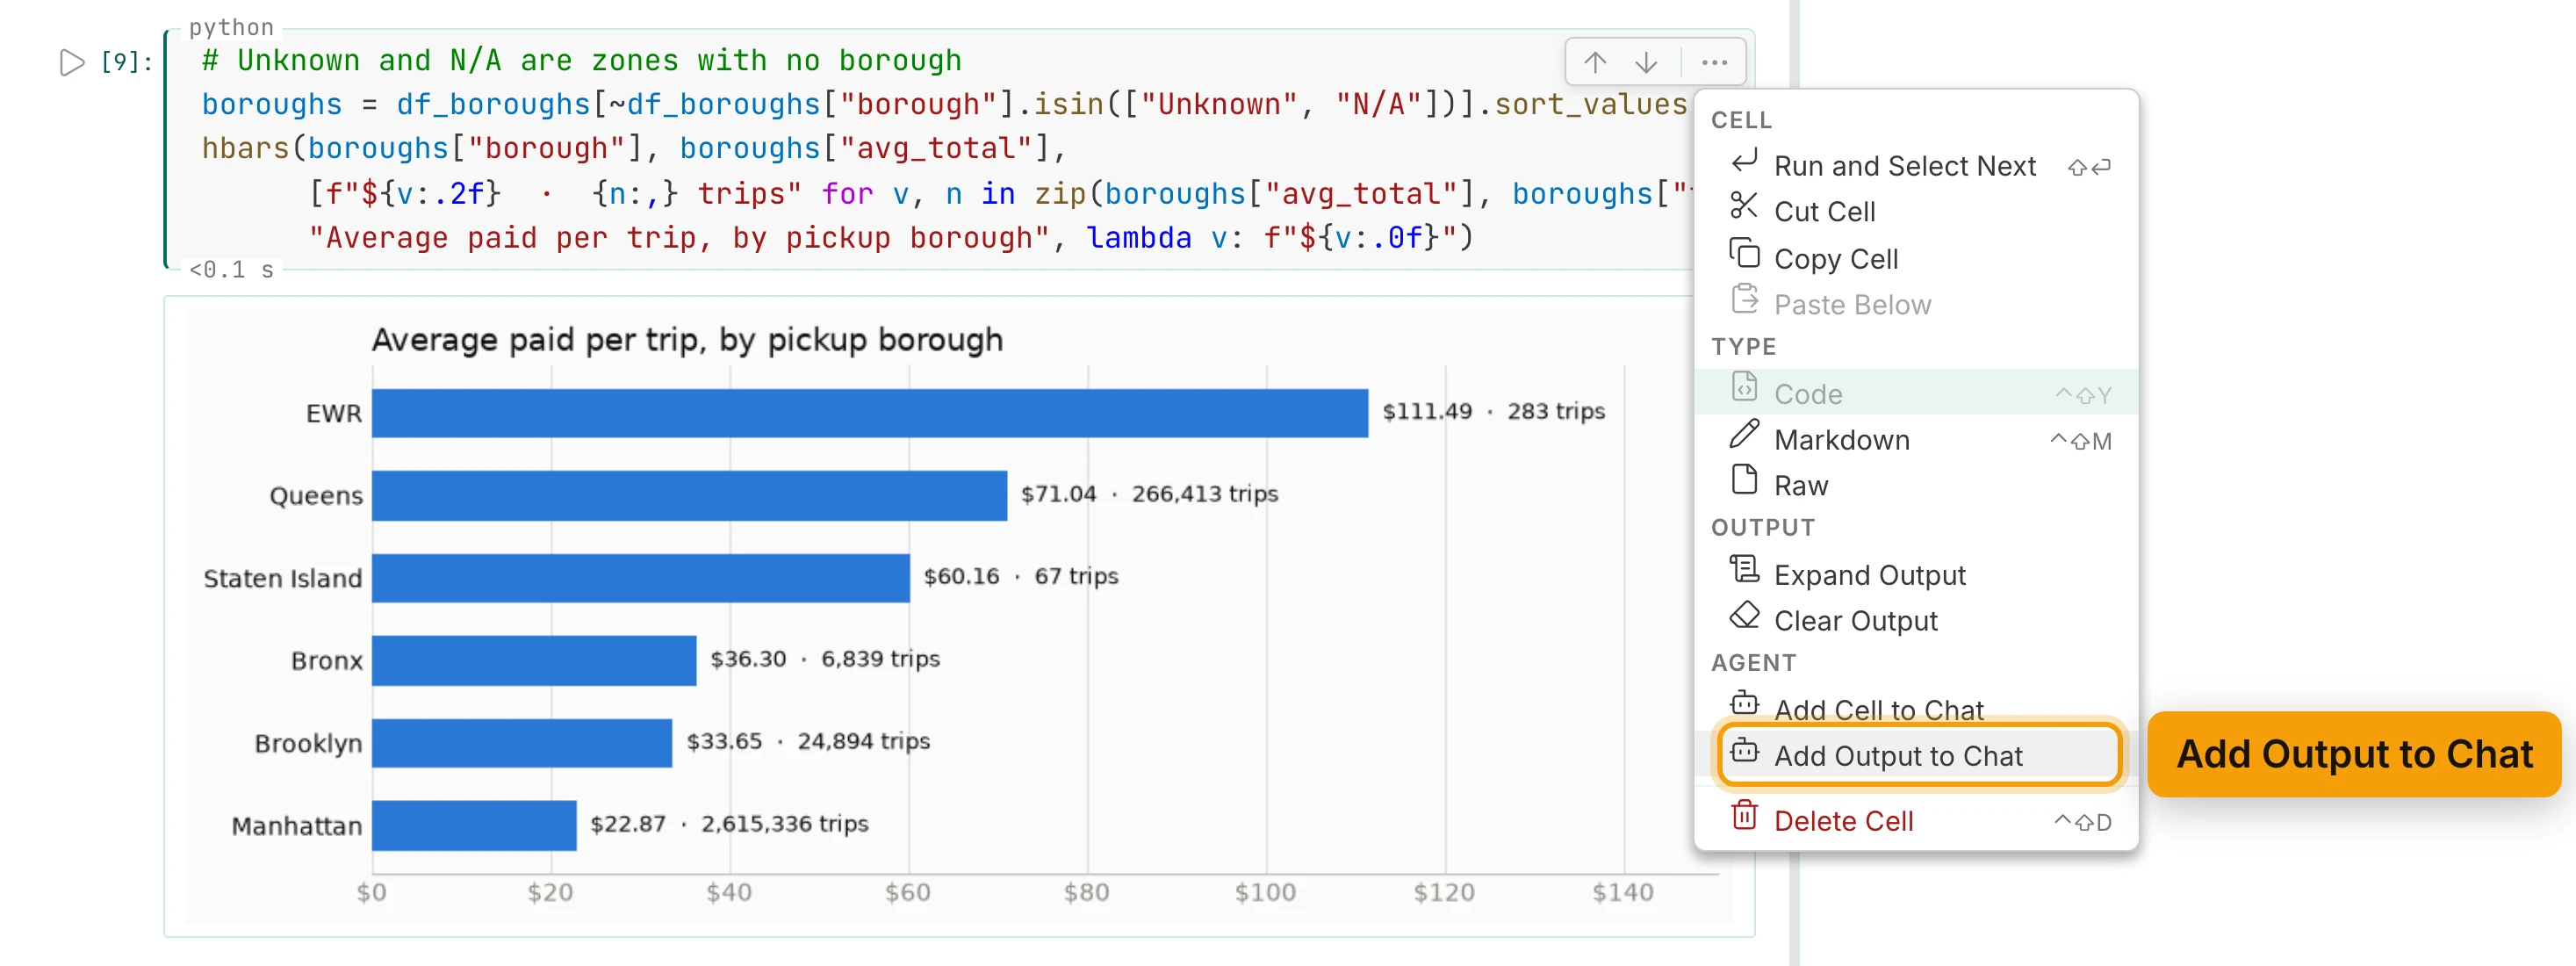Select Cut Cell from the menu
2576x966 pixels.
[x=1917, y=212]
